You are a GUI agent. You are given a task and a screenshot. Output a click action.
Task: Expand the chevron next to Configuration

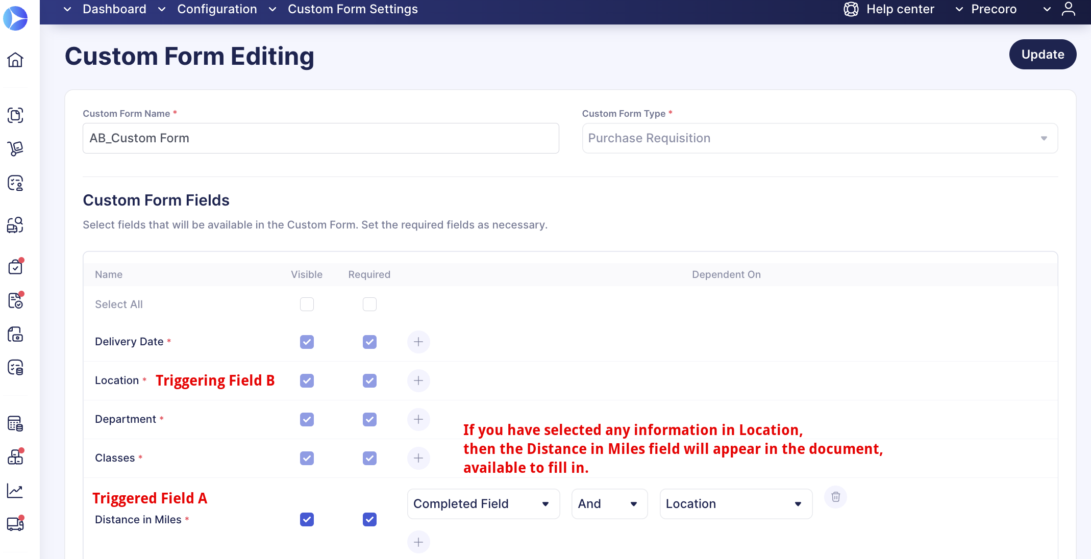[162, 9]
